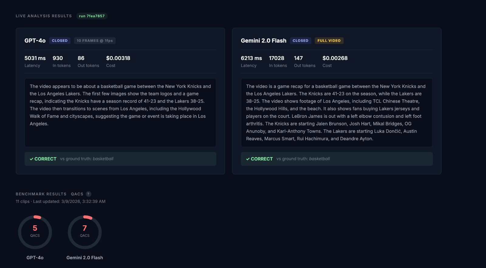The height and width of the screenshot is (268, 486).
Task: Click the GPT-4o label under the gauge
Action: click(x=35, y=258)
